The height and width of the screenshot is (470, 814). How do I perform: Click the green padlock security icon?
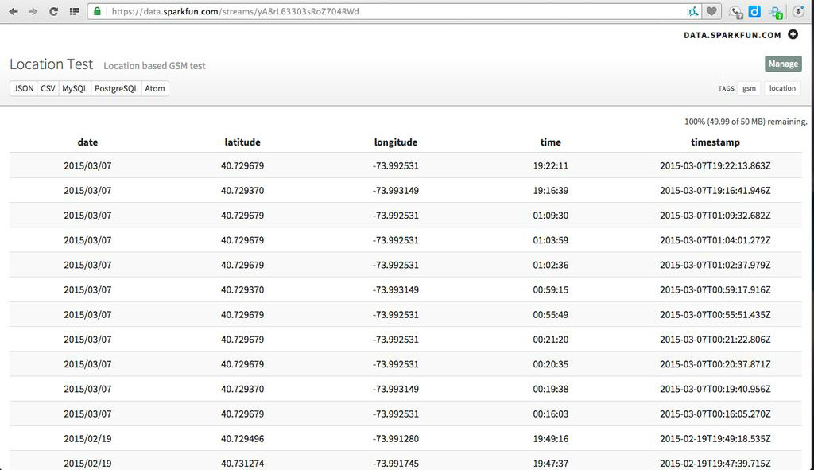click(x=97, y=11)
